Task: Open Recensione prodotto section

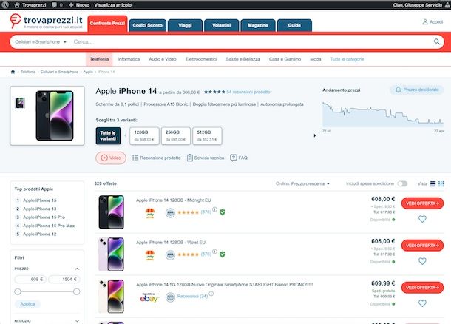Action: (x=157, y=158)
